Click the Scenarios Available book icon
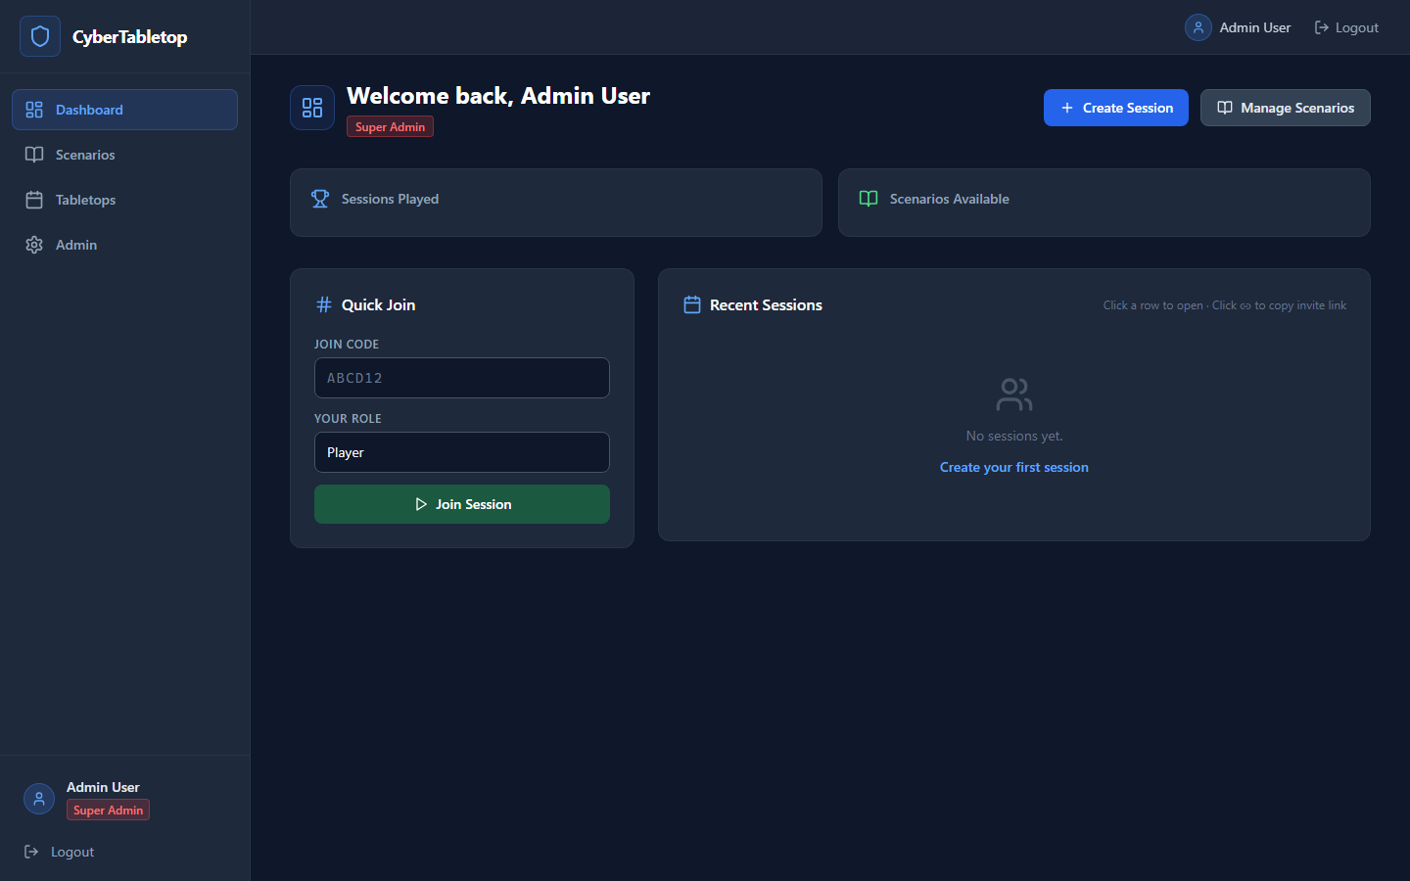 click(869, 199)
